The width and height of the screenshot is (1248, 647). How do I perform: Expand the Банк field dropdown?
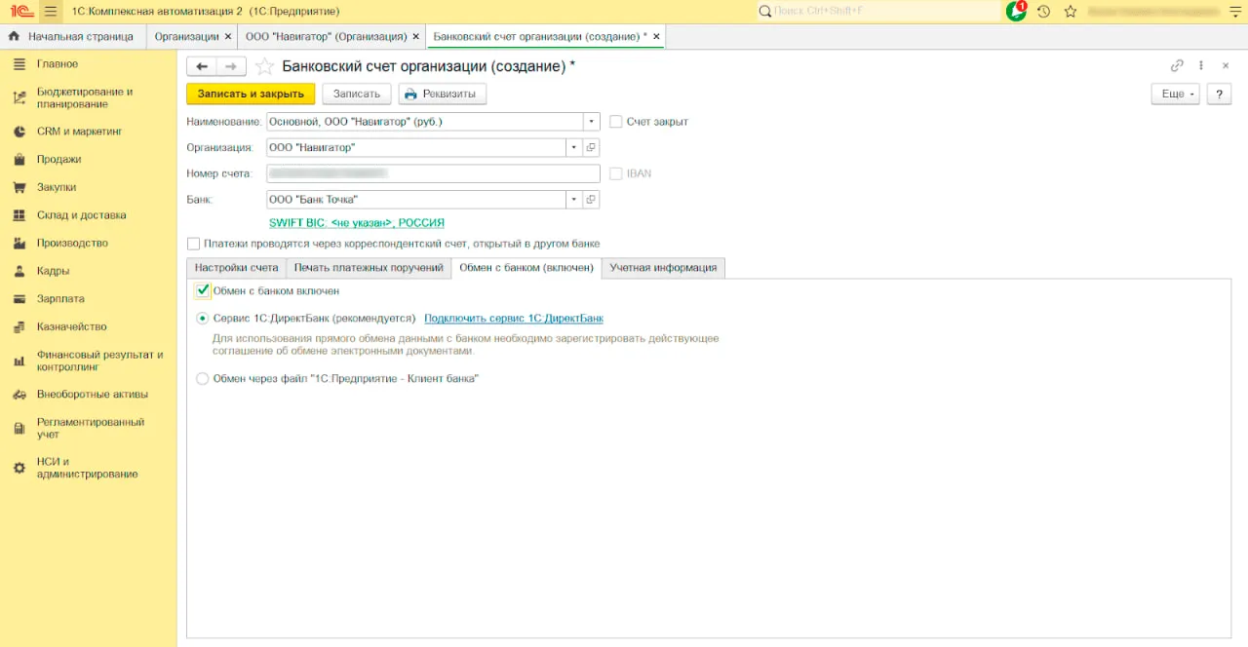click(574, 200)
